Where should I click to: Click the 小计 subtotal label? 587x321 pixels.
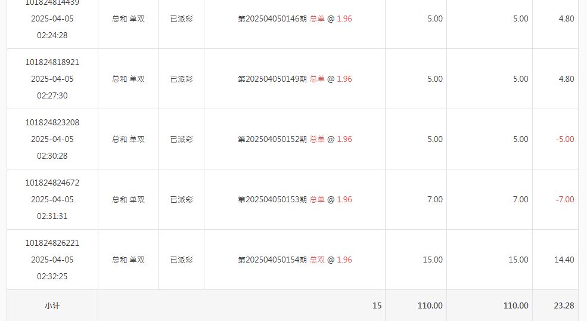[52, 305]
